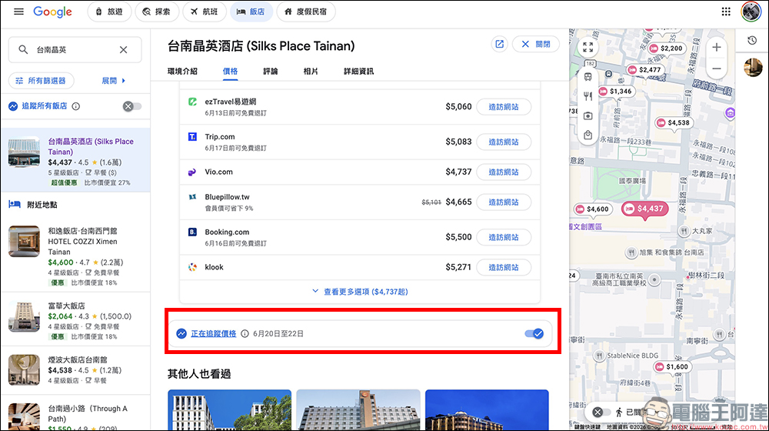The image size is (769, 431).
Task: Visit site for klook offer
Action: [504, 268]
